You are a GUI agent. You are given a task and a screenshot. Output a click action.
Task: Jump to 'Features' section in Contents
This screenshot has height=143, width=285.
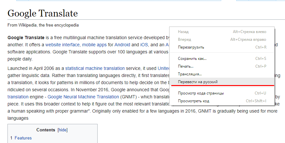(x=23, y=138)
